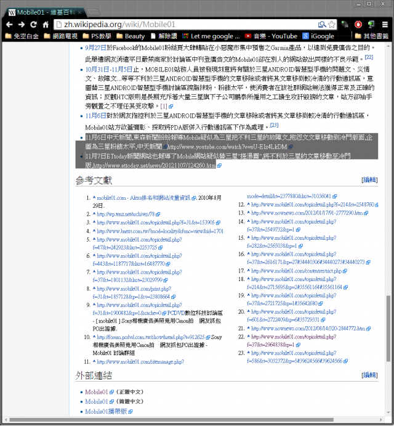Open the iGoogle bookmark
The width and height of the screenshot is (394, 426).
pyautogui.click(x=318, y=36)
